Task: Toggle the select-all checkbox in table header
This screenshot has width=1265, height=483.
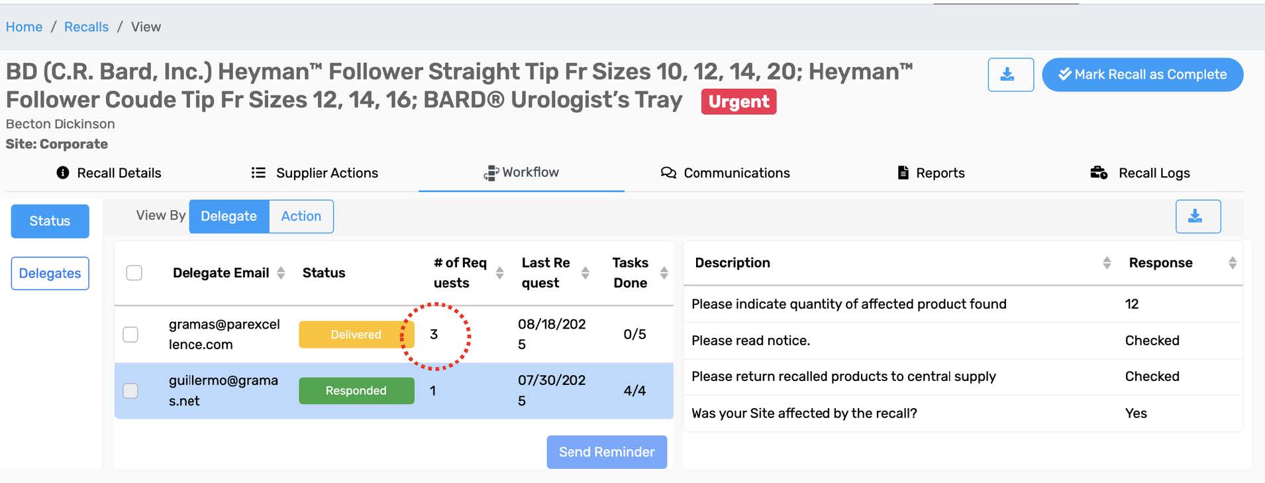Action: tap(134, 272)
